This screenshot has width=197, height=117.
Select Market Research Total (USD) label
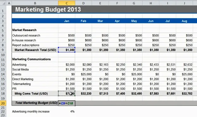click(35, 50)
